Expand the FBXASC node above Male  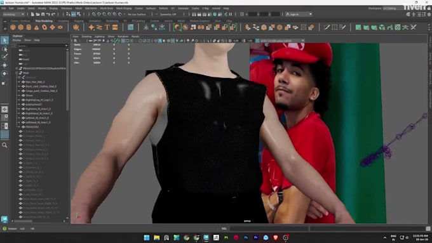[17, 69]
